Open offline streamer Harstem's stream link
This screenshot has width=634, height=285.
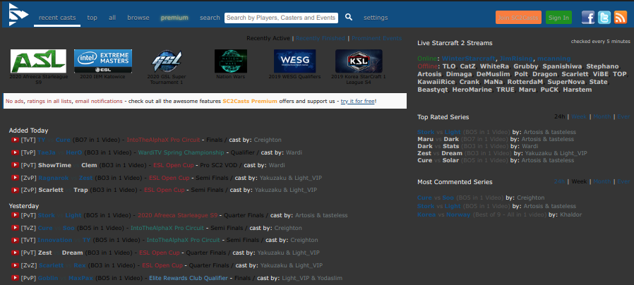coord(578,90)
